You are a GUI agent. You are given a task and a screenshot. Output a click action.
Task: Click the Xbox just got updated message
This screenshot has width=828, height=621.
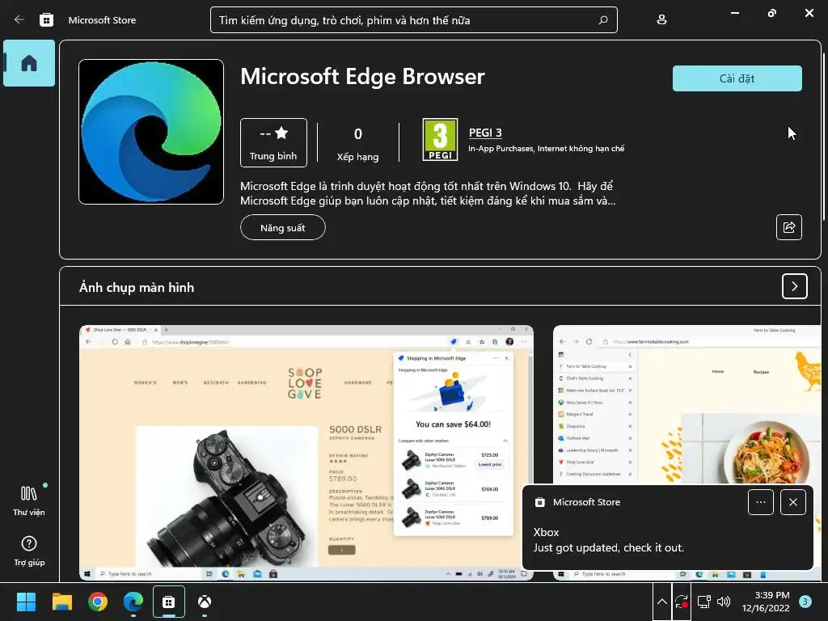[608, 540]
